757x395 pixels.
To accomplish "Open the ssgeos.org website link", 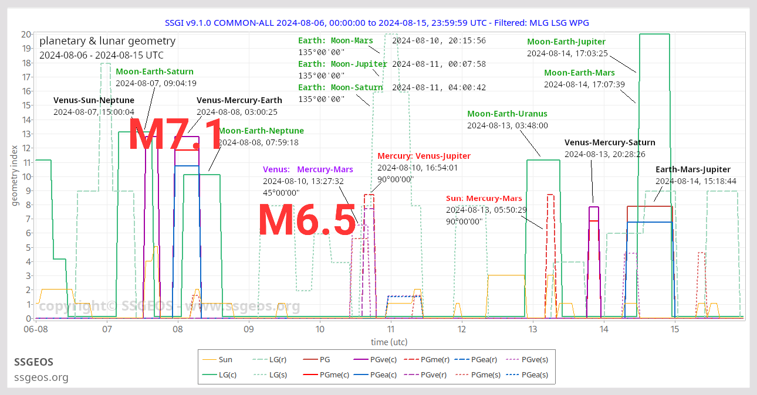I will 41,377.
